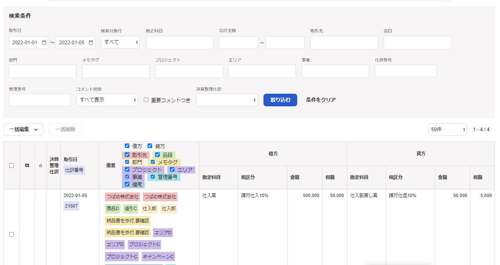Uncheck the 借方 checkbox in the 摘要 header
The height and width of the screenshot is (265, 500).
[127, 146]
